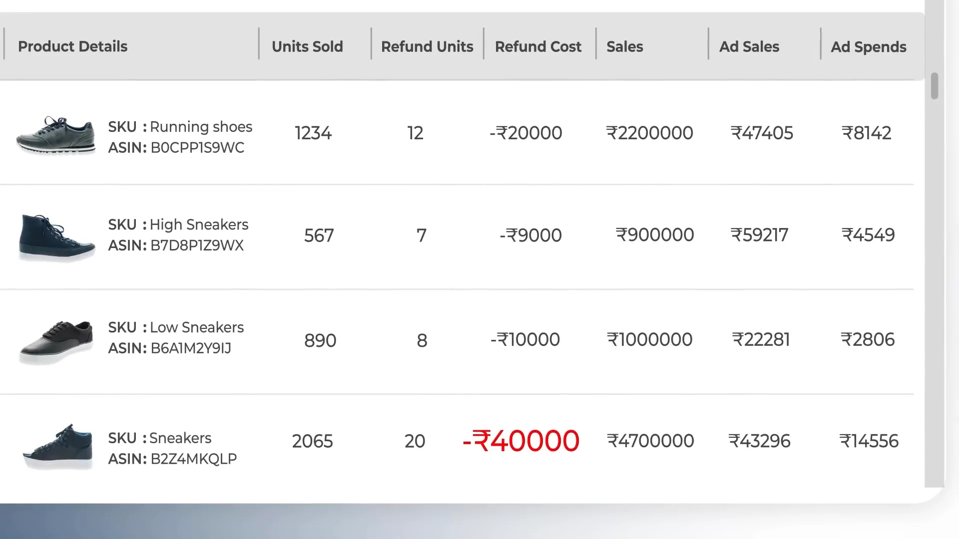Click units sold value '890'

(320, 341)
